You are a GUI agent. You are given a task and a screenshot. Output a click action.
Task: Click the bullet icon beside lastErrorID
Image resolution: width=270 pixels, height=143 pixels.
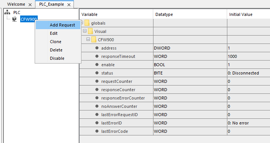(97, 123)
